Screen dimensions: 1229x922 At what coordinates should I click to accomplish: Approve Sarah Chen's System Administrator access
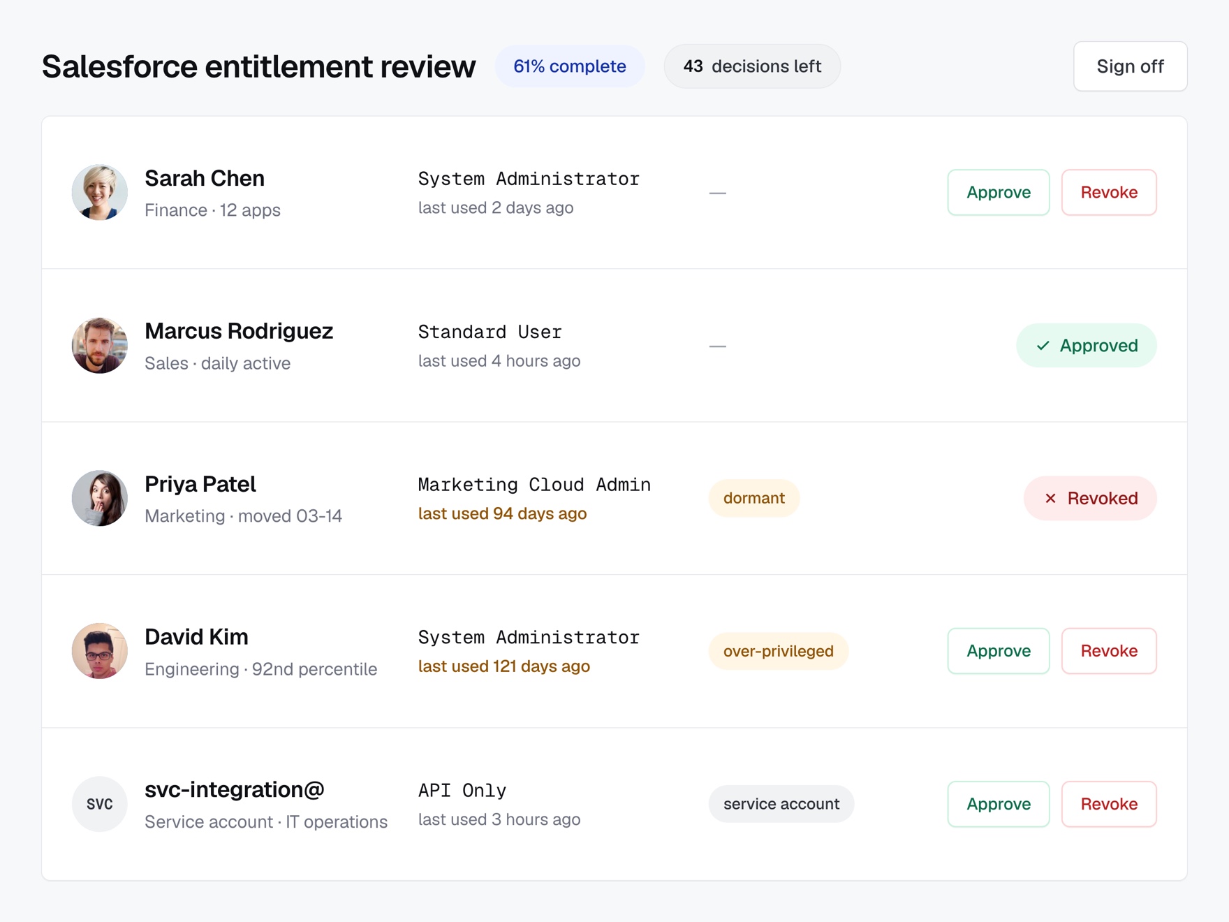(999, 192)
